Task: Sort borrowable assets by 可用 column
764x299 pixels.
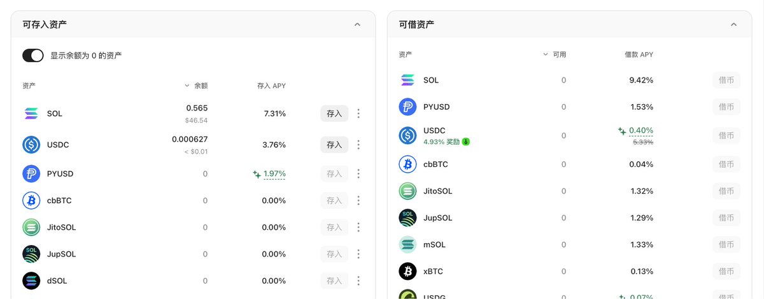Action: click(555, 55)
